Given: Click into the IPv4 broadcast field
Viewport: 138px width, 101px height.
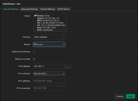Looking at the screenshot, I should click(x=49, y=88).
